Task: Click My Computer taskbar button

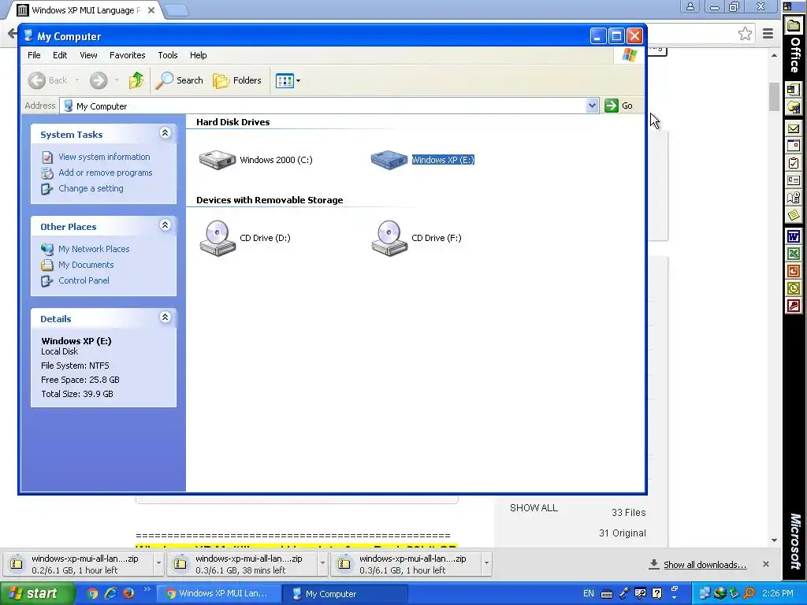Action: pos(345,594)
